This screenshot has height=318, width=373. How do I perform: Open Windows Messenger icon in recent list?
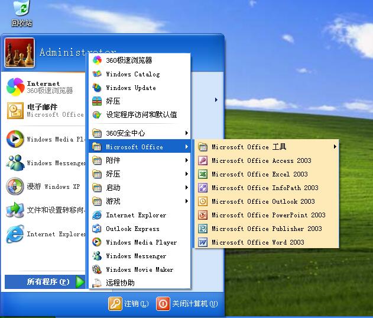pyautogui.click(x=15, y=163)
